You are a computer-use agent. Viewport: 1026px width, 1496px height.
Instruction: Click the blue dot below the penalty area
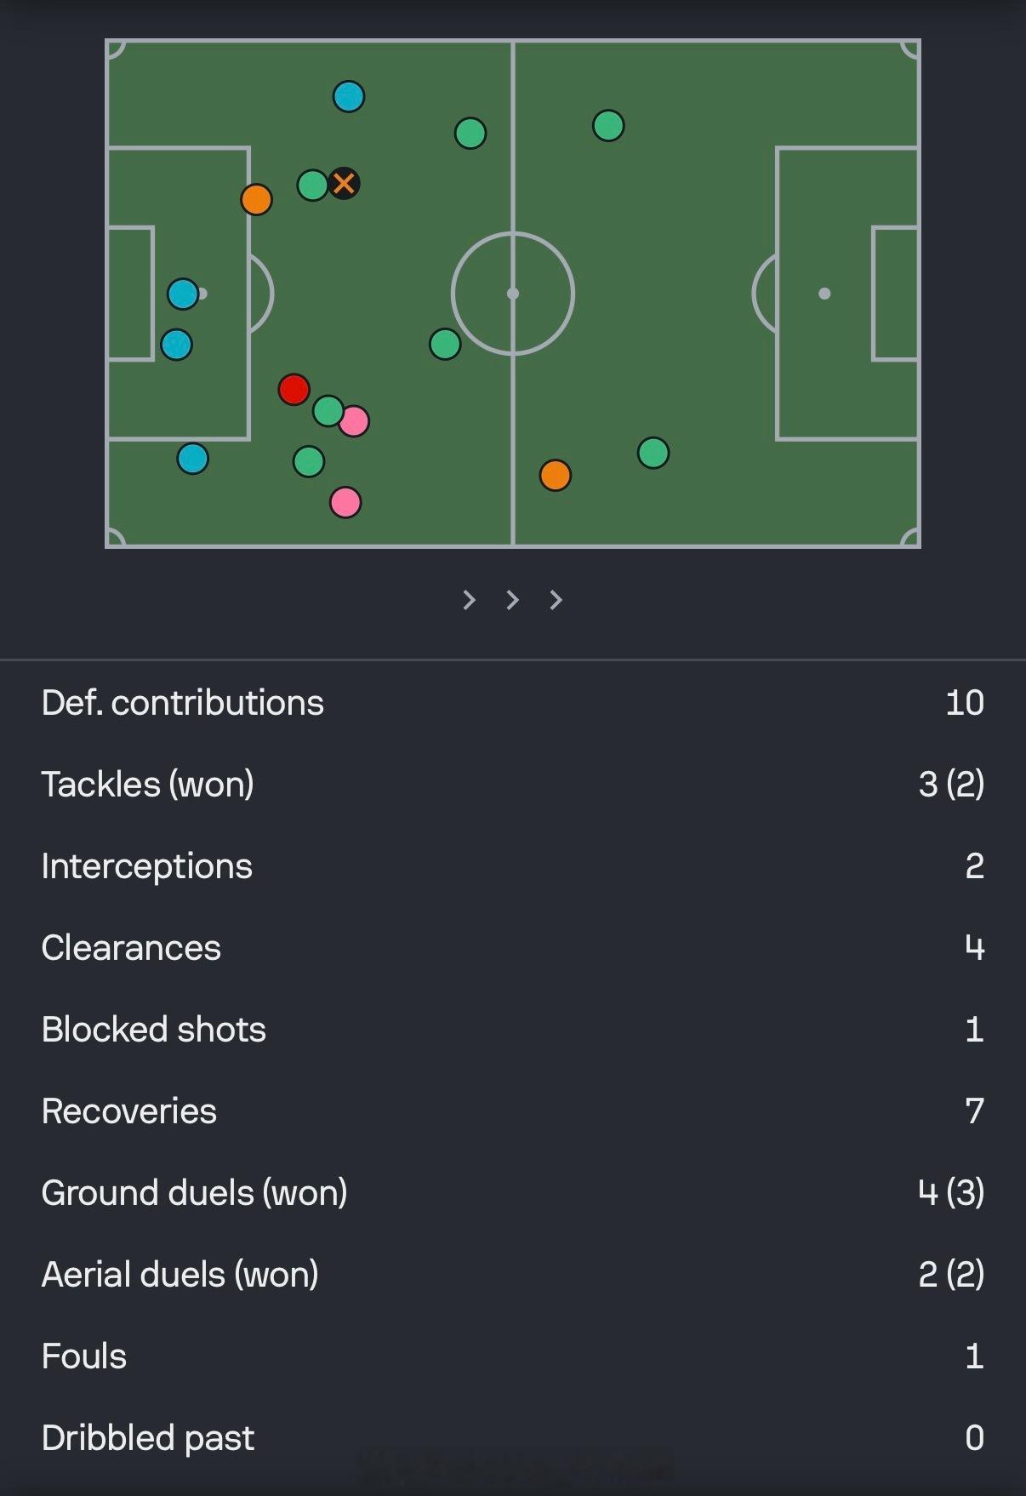pyautogui.click(x=193, y=459)
